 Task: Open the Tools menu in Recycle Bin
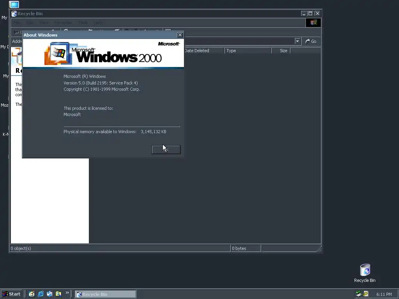pyautogui.click(x=83, y=23)
